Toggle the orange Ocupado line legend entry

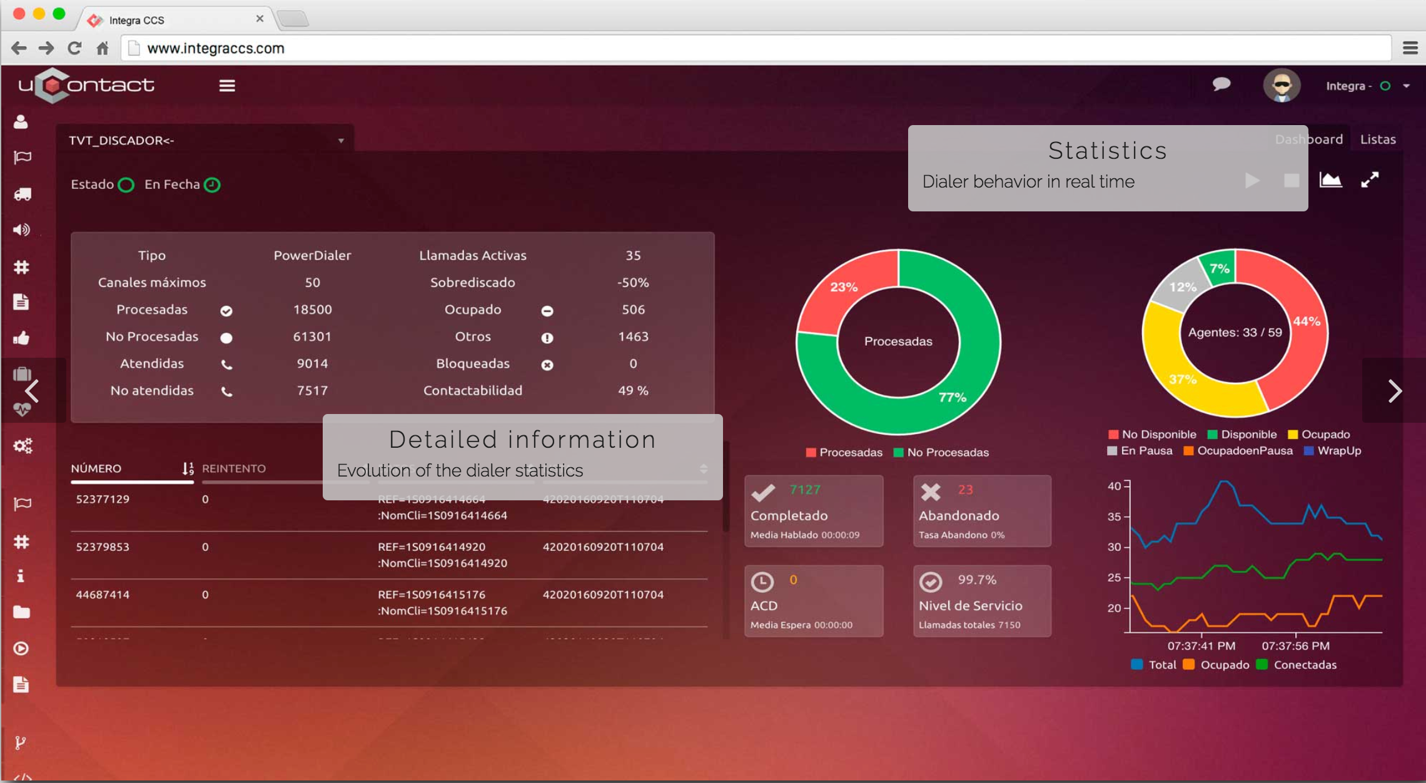pyautogui.click(x=1216, y=664)
